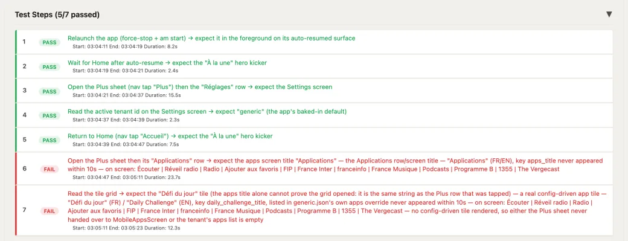Click the PASS badge of step 3
628x241 pixels.
click(x=50, y=91)
